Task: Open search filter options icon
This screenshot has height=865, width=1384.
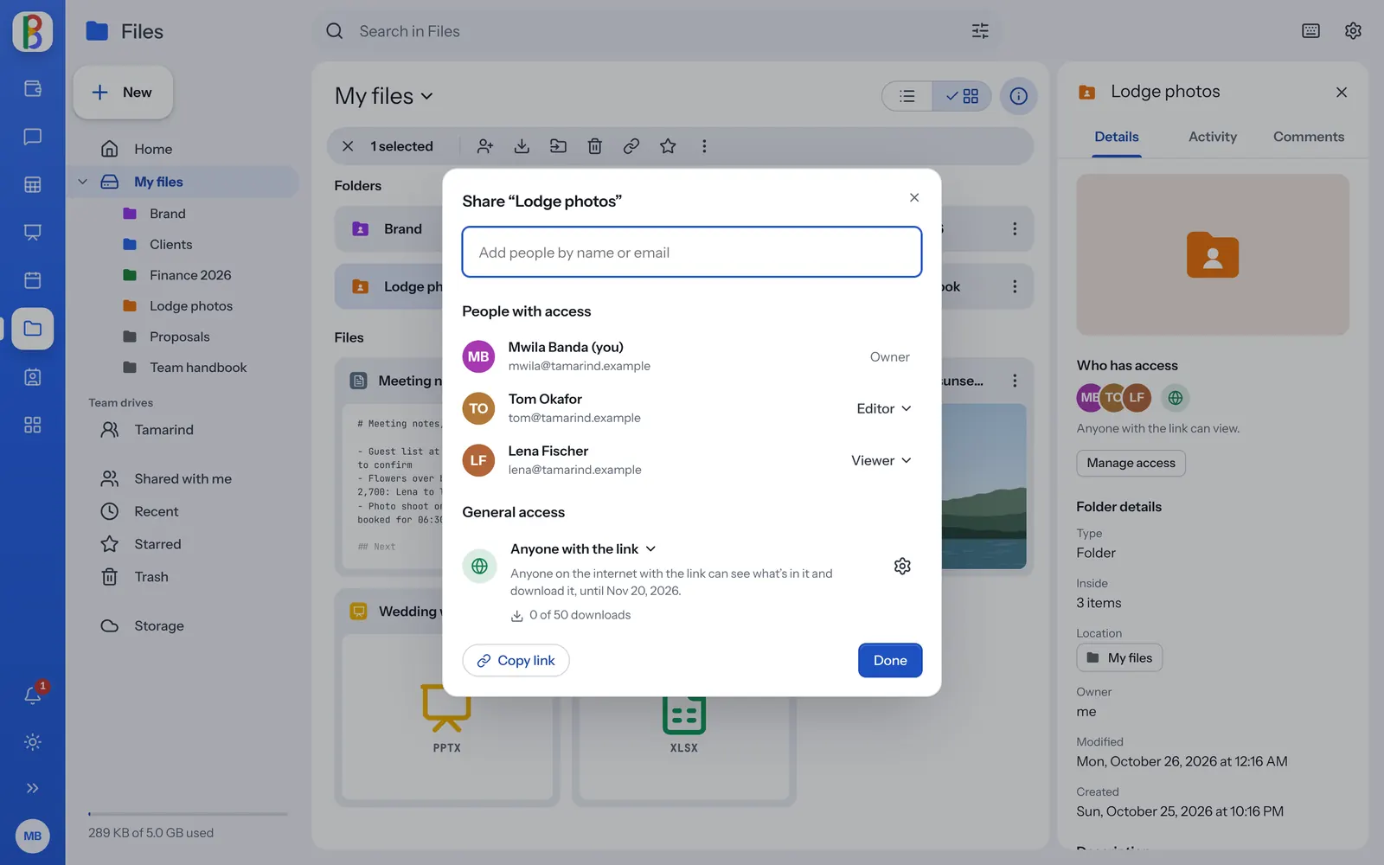Action: tap(980, 31)
